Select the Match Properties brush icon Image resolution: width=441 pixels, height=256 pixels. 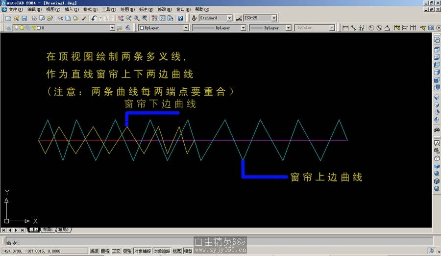pyautogui.click(x=84, y=18)
